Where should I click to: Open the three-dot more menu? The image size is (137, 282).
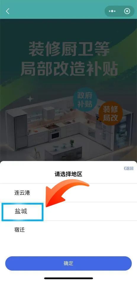click(112, 11)
